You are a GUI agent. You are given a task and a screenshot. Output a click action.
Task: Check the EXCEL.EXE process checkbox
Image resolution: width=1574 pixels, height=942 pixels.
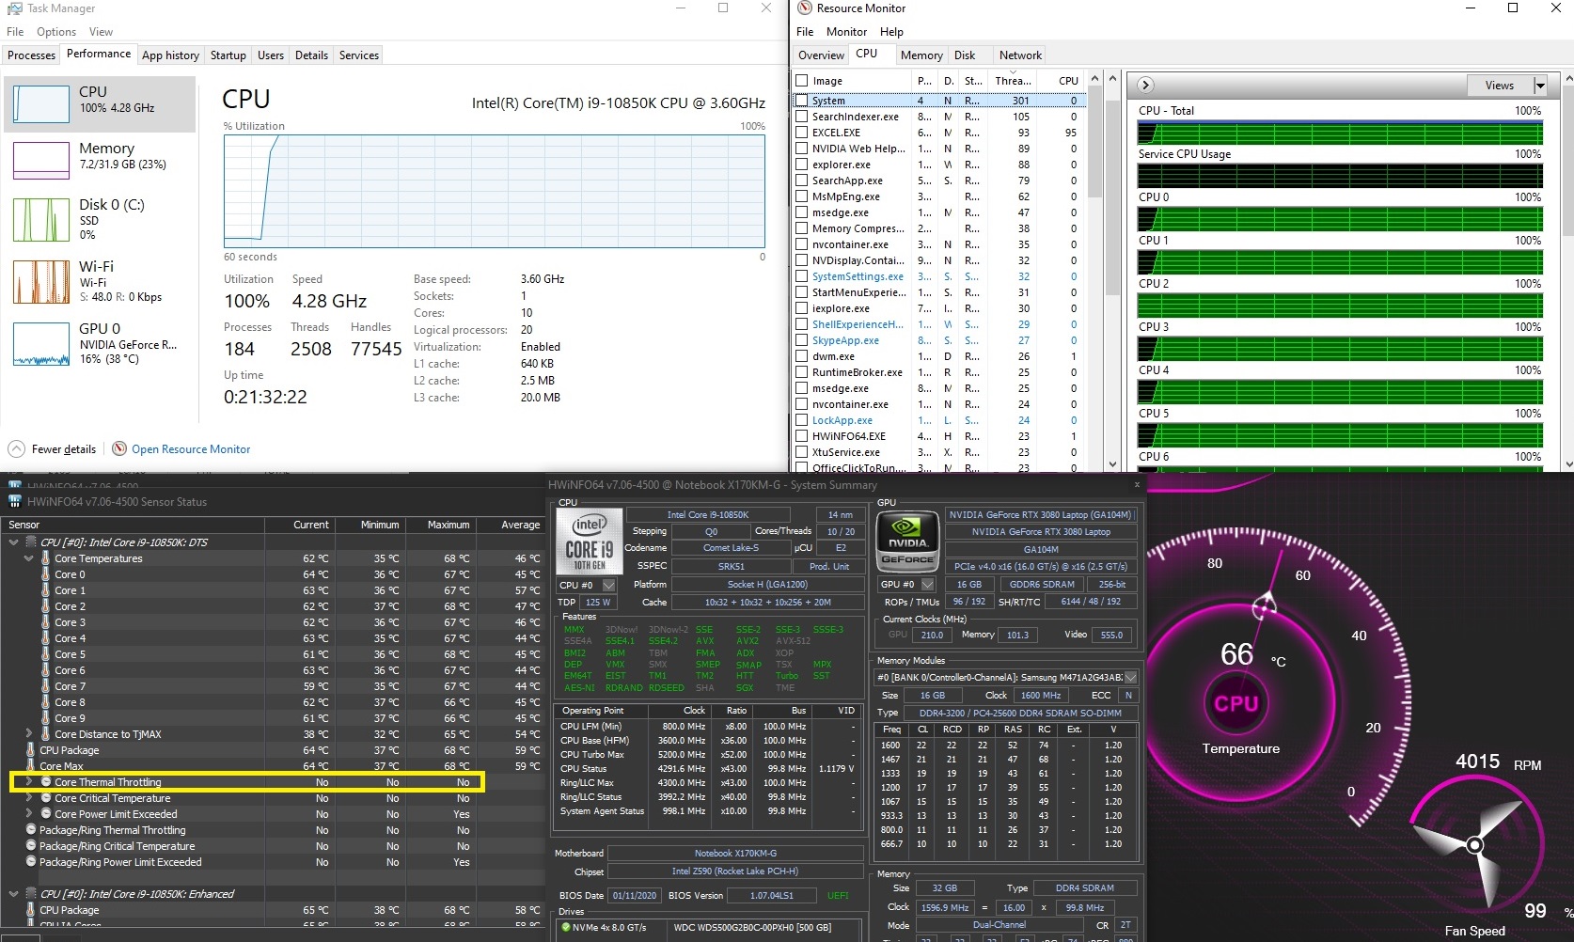[802, 133]
